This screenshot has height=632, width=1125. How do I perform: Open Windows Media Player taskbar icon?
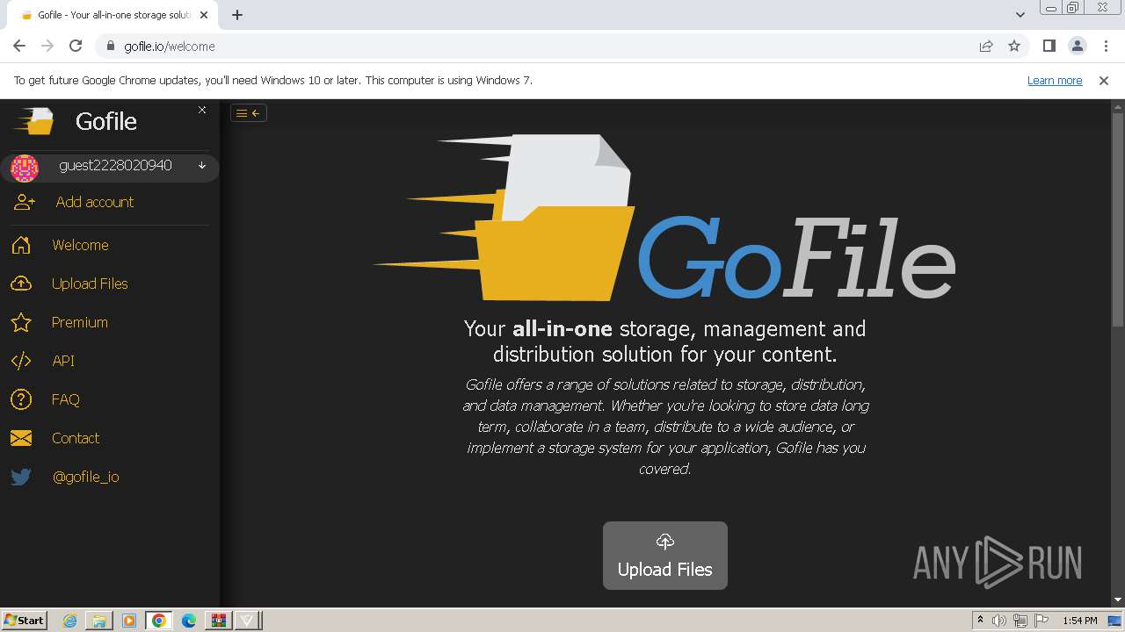[x=129, y=621]
